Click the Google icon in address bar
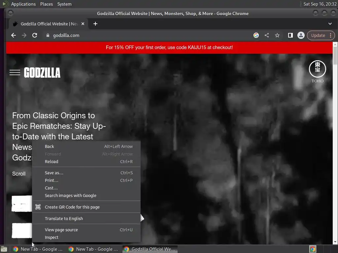338x253 pixels. pos(256,35)
